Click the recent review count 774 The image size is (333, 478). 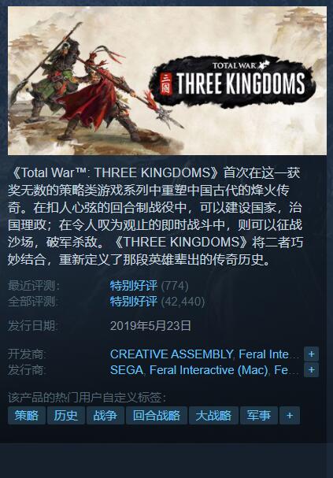[175, 286]
